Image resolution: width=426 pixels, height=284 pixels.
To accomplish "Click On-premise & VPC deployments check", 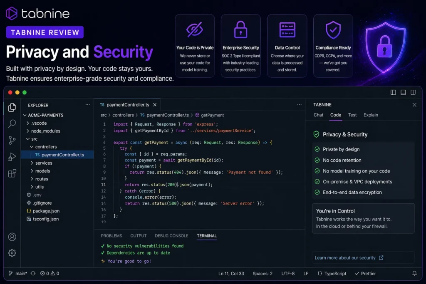I will 317,181.
